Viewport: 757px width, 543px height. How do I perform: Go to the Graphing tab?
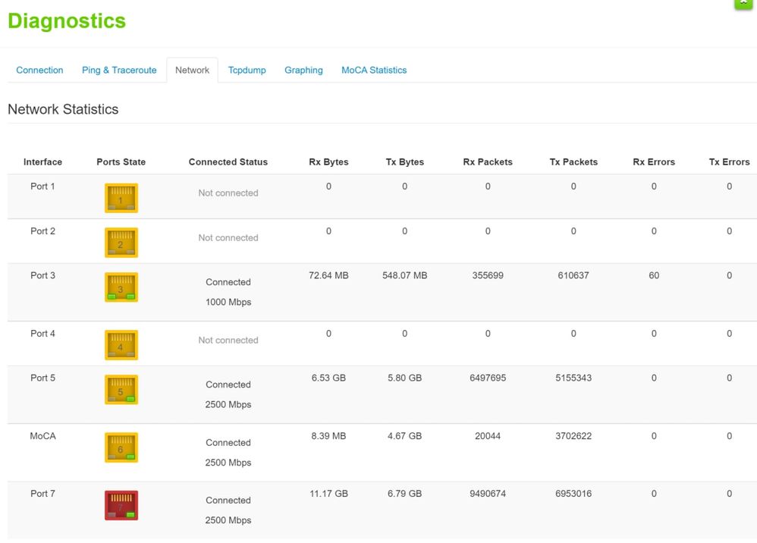point(303,70)
